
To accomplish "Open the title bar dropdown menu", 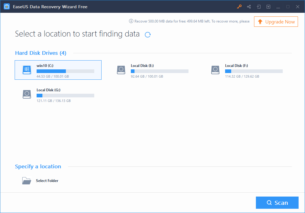I will click(268, 7).
